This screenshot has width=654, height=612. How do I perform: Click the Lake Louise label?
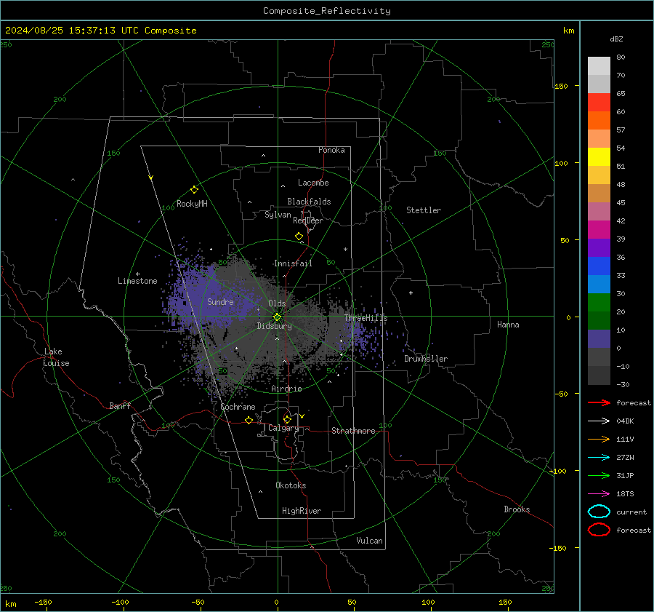coord(57,357)
